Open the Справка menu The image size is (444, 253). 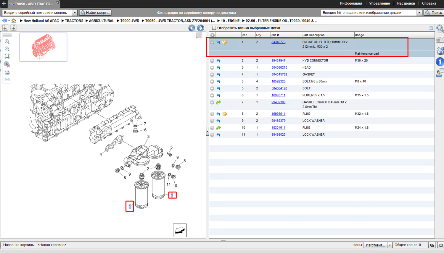[429, 4]
